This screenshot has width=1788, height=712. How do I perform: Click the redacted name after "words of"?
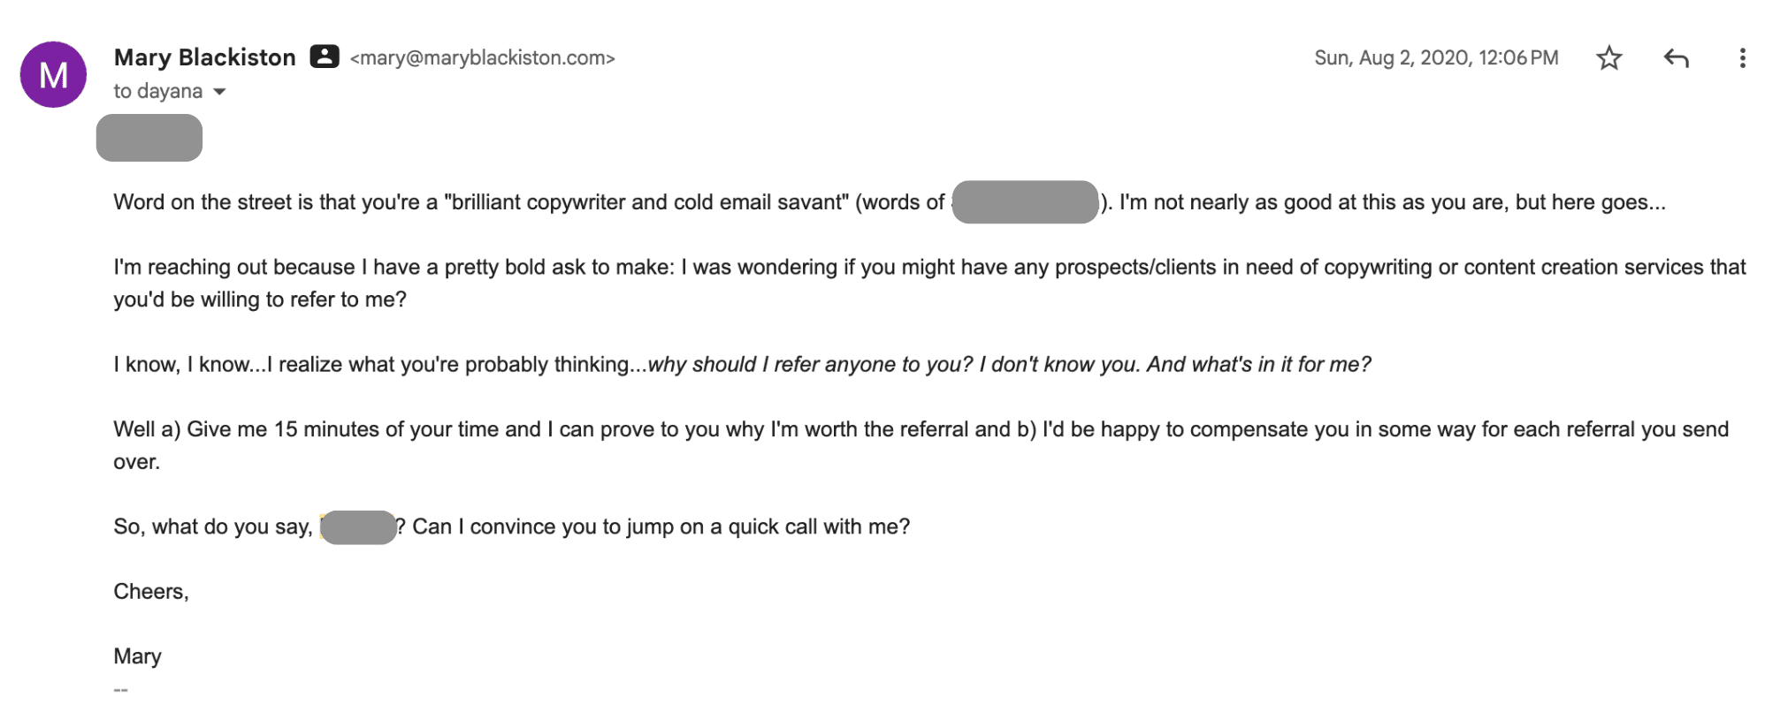(x=1025, y=202)
